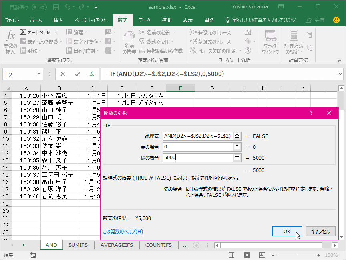Screen dimensions: 346x260
Task: Click the 論理式 input field
Action: pyautogui.click(x=198, y=136)
